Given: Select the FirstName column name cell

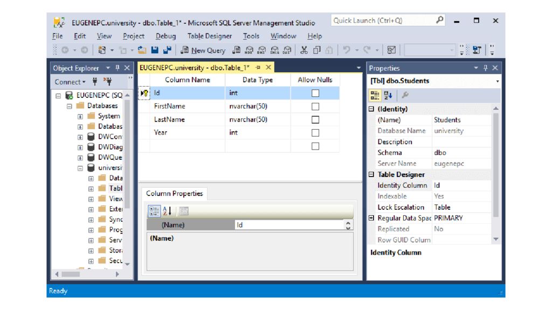Looking at the screenshot, I should click(187, 106).
